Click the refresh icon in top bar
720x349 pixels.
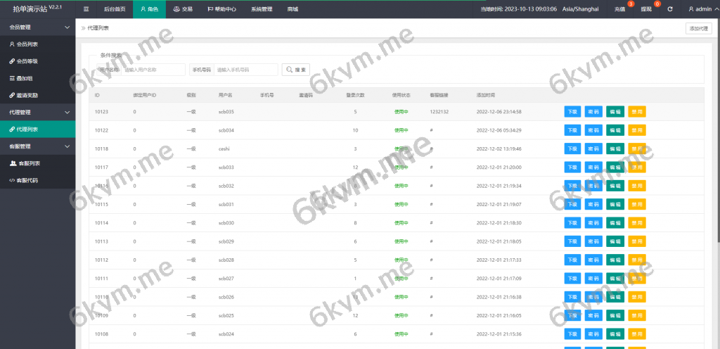click(x=670, y=9)
